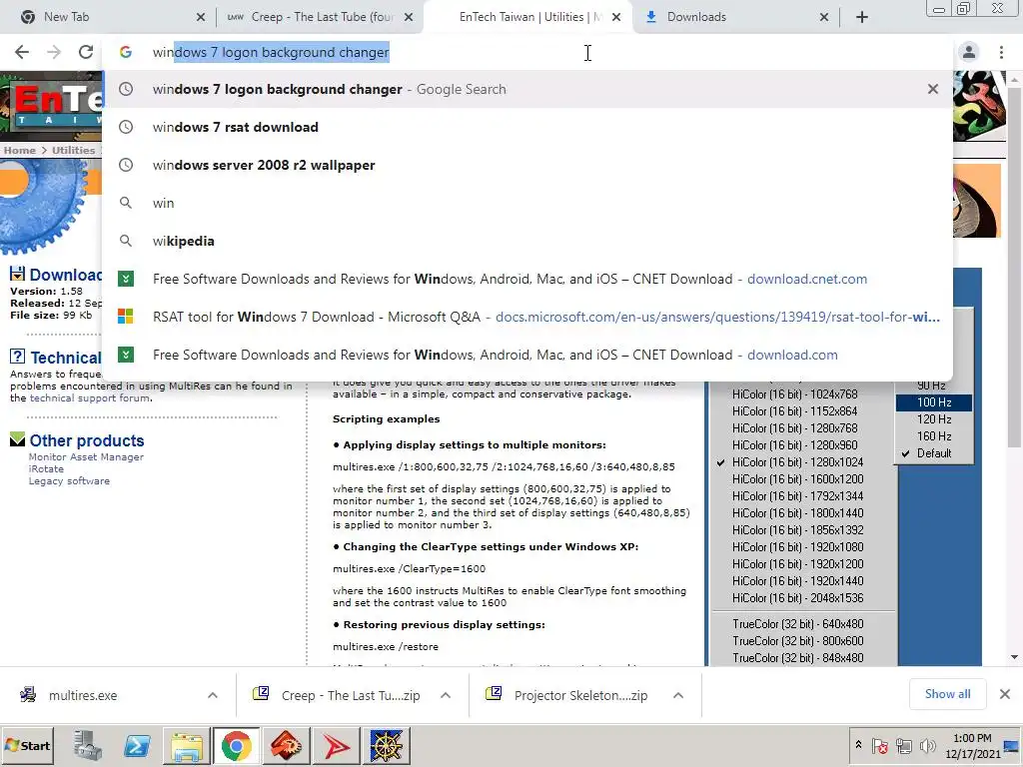
Task: Click the Download section disk icon
Action: 18,274
